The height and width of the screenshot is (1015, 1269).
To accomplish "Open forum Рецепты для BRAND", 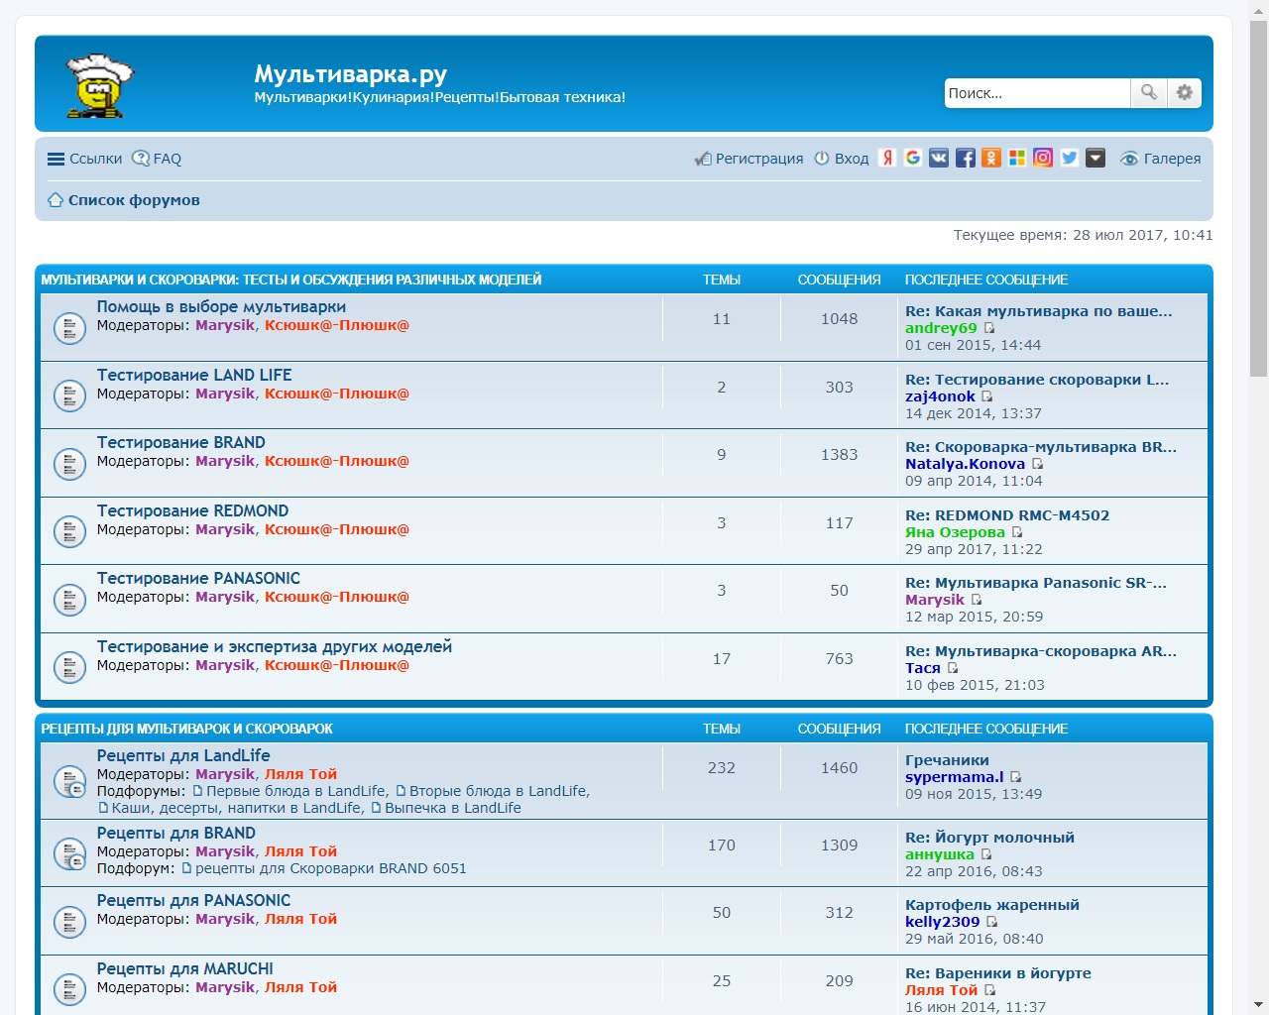I will pyautogui.click(x=175, y=834).
